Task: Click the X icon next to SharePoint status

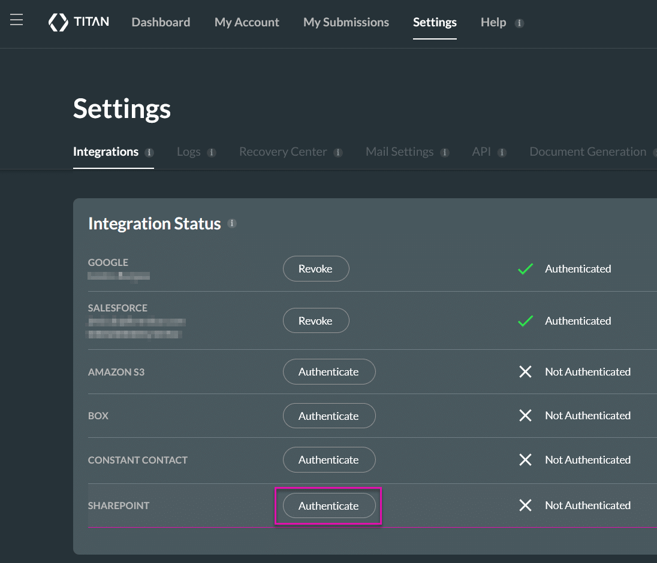Action: click(526, 505)
